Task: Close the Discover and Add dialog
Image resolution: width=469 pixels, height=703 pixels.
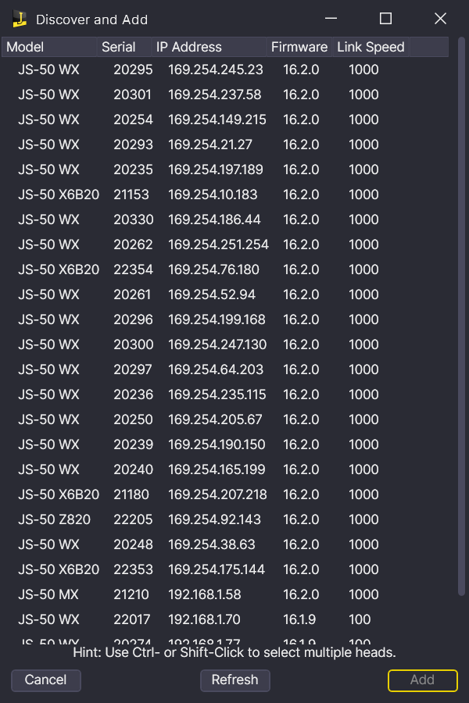Action: (440, 19)
